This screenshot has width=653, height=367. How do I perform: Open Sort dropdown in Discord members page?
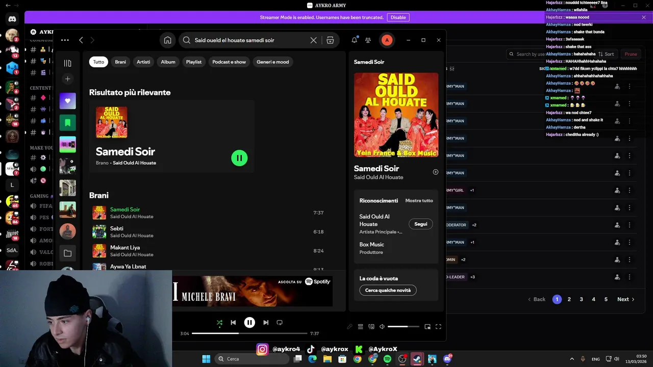click(x=606, y=54)
